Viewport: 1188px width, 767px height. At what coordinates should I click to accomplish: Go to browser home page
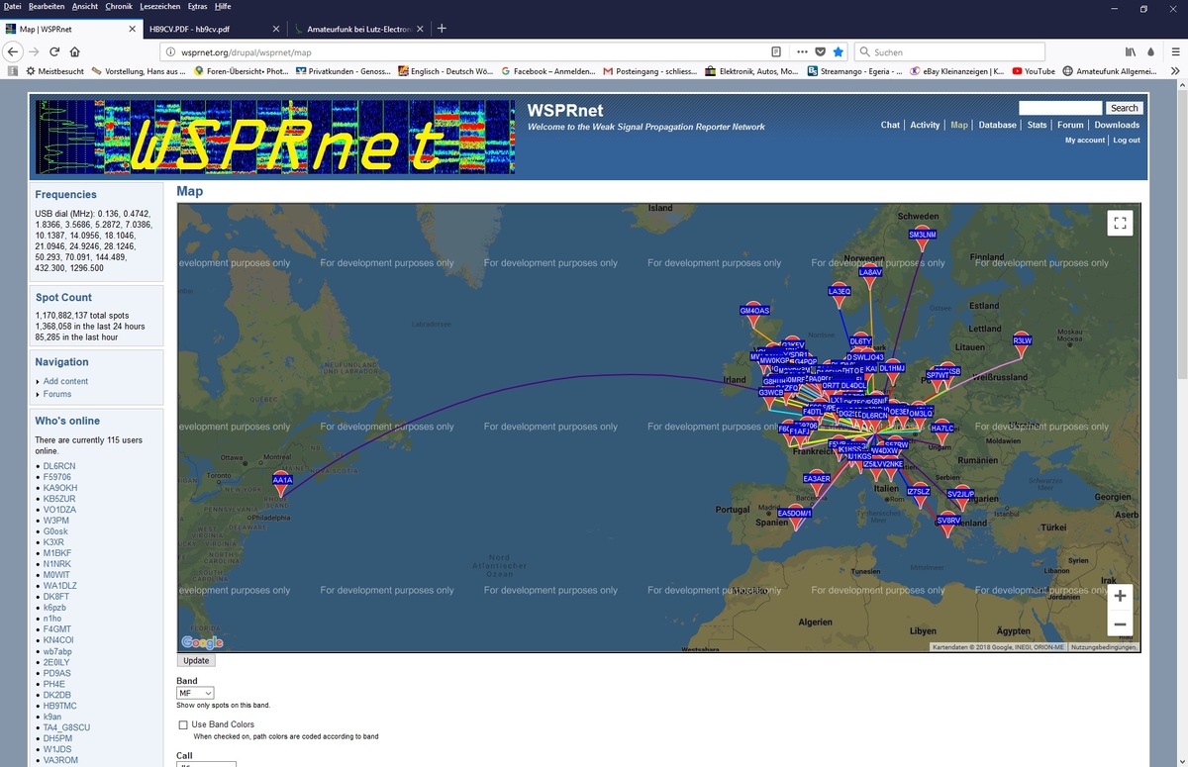point(75,51)
